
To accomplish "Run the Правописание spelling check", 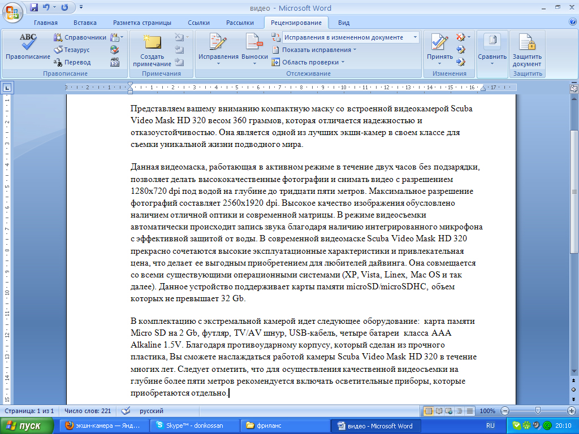I will [x=28, y=47].
